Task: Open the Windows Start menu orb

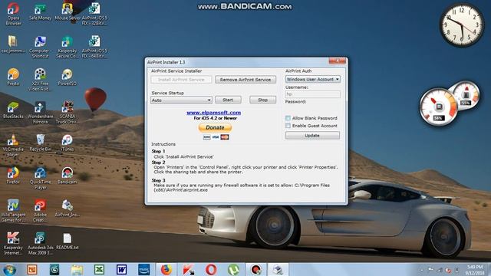Action: click(x=9, y=269)
